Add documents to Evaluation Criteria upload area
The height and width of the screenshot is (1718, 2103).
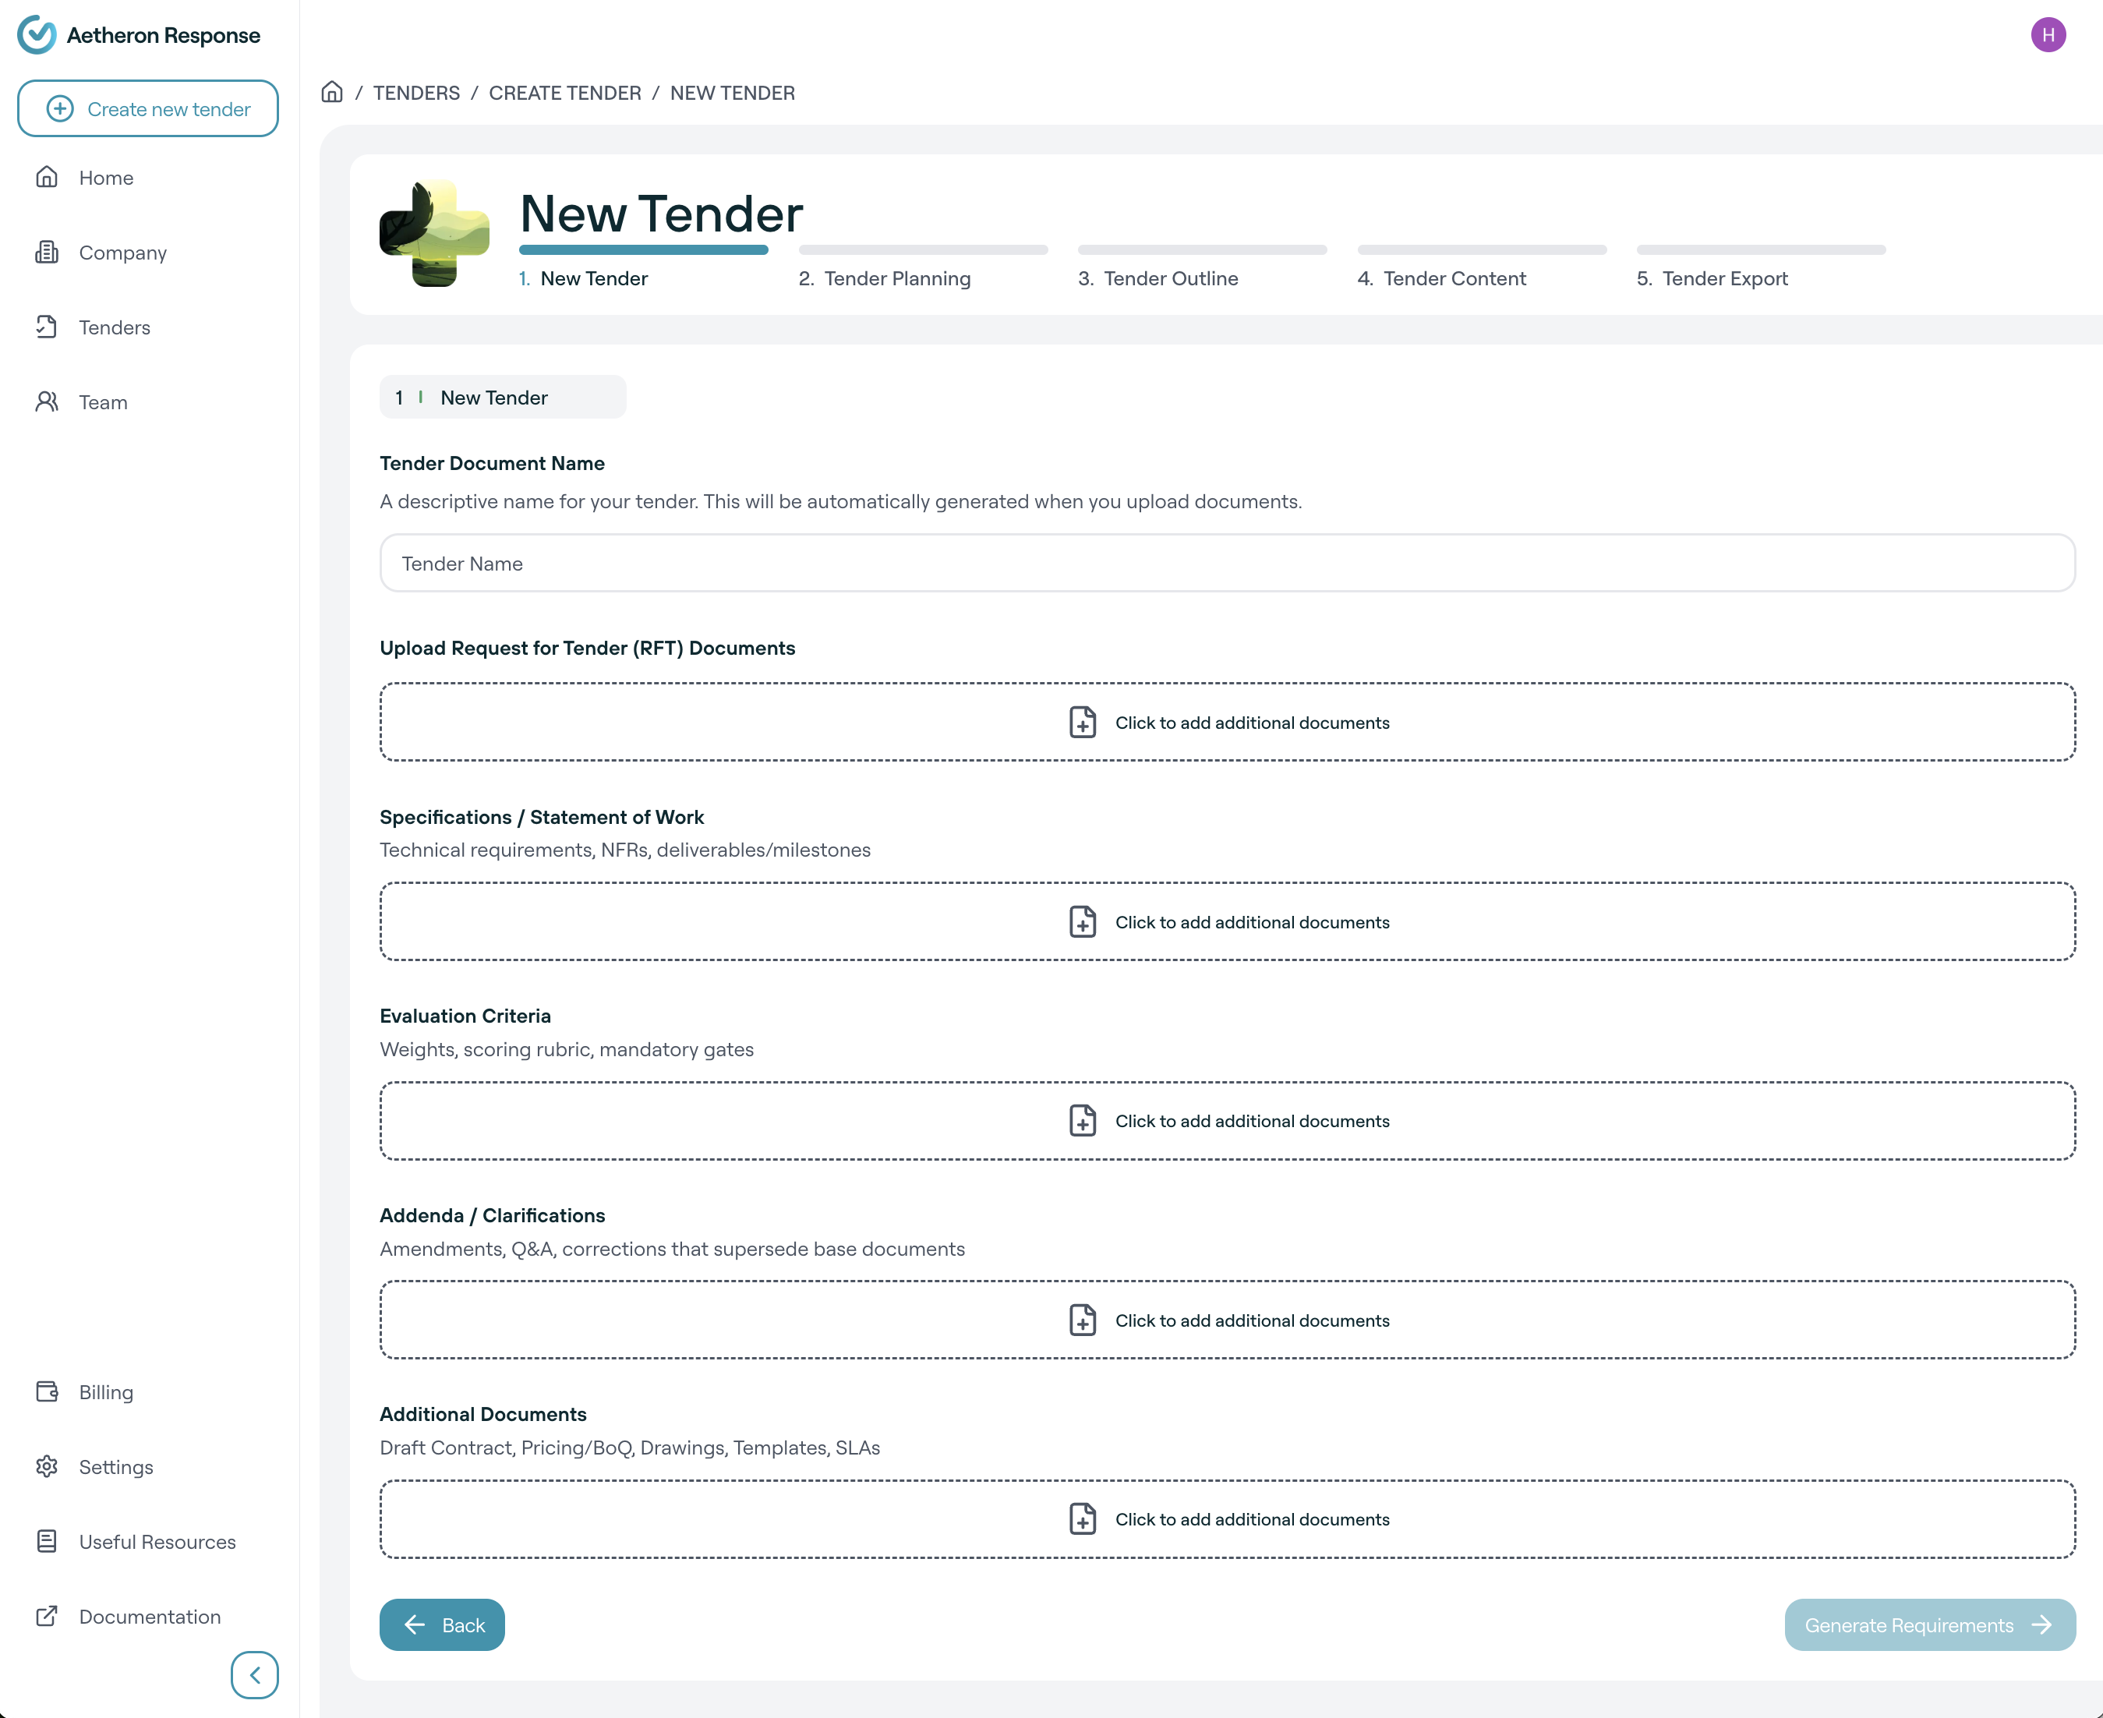coord(1226,1120)
